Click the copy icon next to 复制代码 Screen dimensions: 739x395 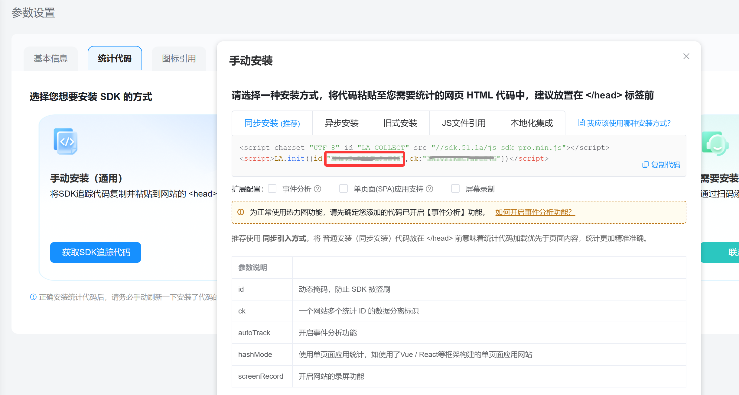645,165
